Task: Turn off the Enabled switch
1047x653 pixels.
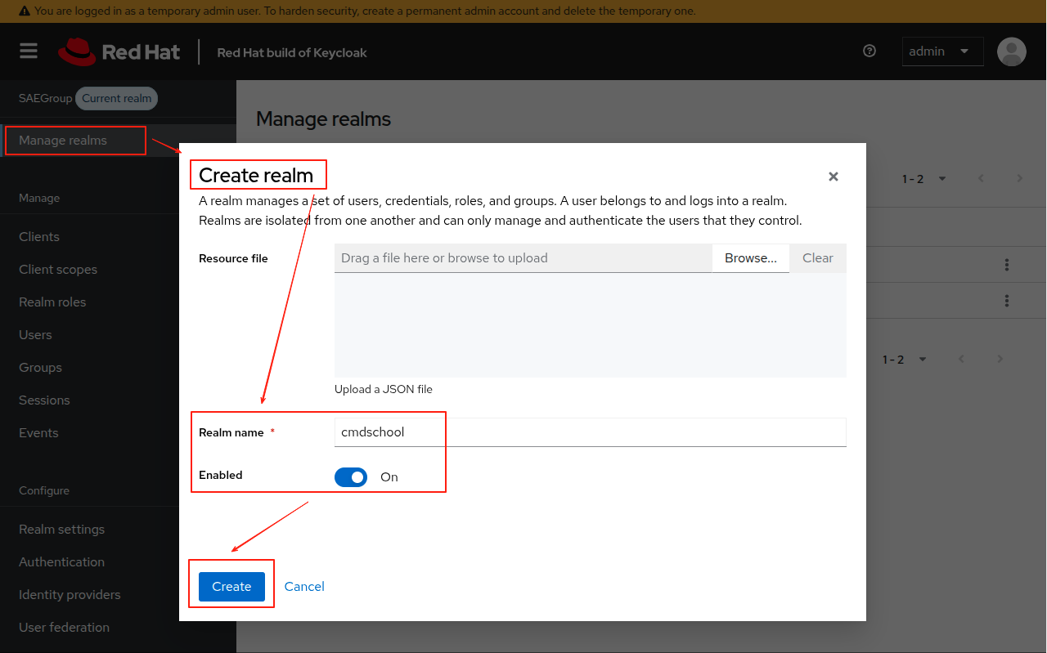Action: (351, 476)
